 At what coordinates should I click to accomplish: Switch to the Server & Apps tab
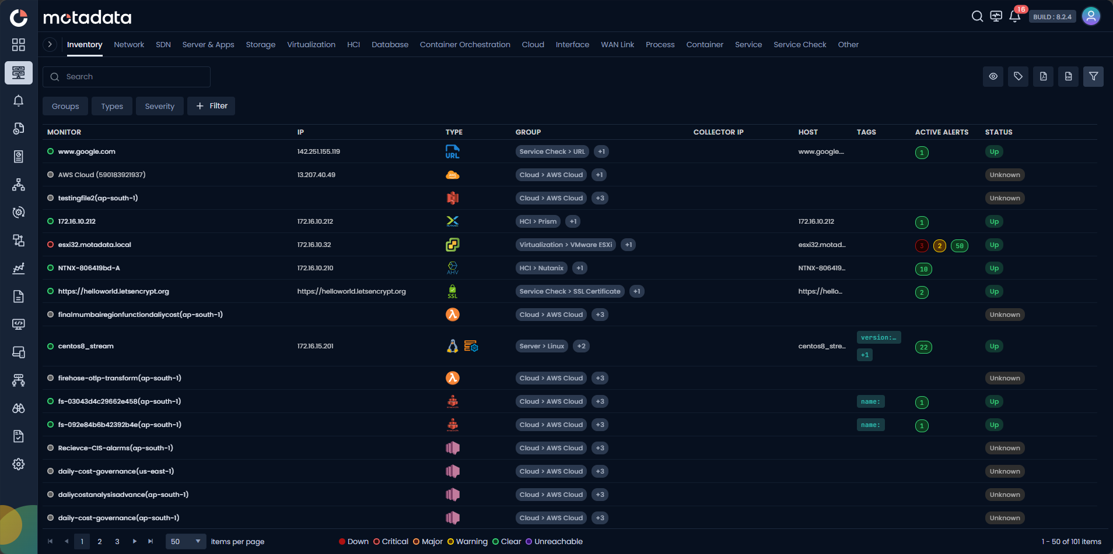208,44
